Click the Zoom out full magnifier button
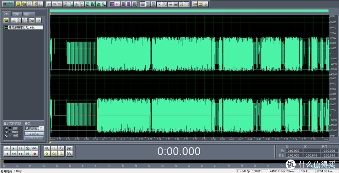 click(x=61, y=148)
